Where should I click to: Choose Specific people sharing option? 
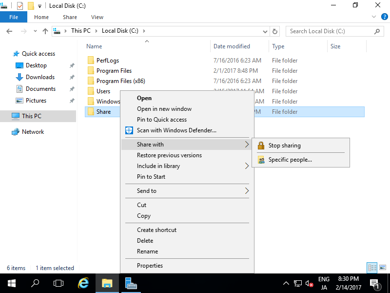coord(290,160)
